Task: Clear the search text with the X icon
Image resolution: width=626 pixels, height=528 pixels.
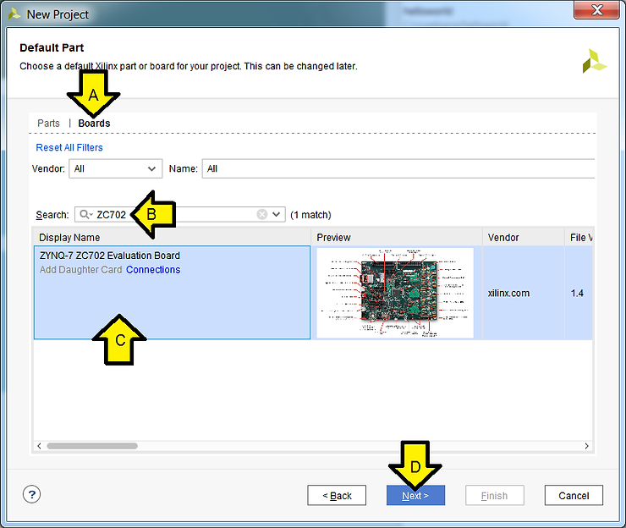Action: (262, 215)
